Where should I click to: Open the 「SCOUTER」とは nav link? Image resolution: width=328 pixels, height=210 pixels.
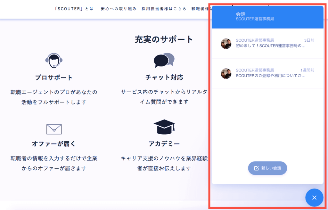pyautogui.click(x=74, y=9)
